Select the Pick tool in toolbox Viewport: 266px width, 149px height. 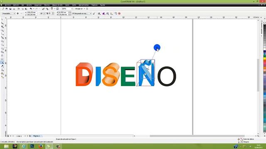[x=2, y=19]
